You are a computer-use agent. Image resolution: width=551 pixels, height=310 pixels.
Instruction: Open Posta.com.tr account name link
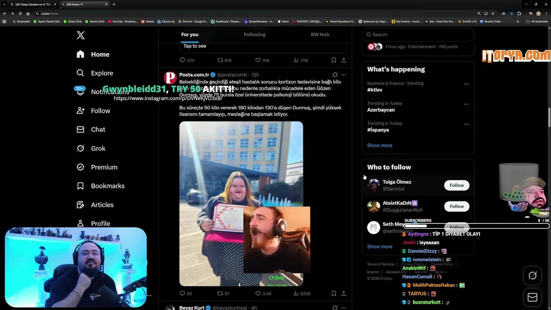point(194,75)
